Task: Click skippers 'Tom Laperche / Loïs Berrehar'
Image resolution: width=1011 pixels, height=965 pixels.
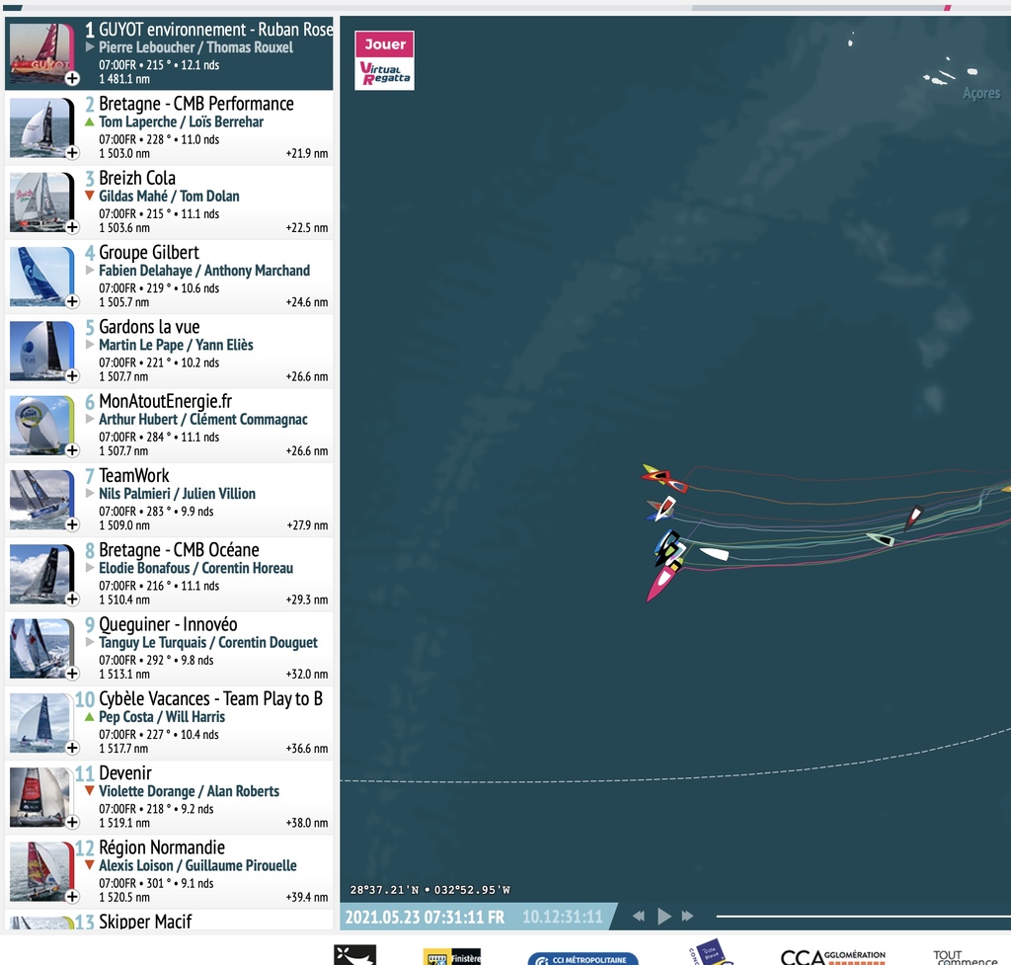Action: (182, 121)
